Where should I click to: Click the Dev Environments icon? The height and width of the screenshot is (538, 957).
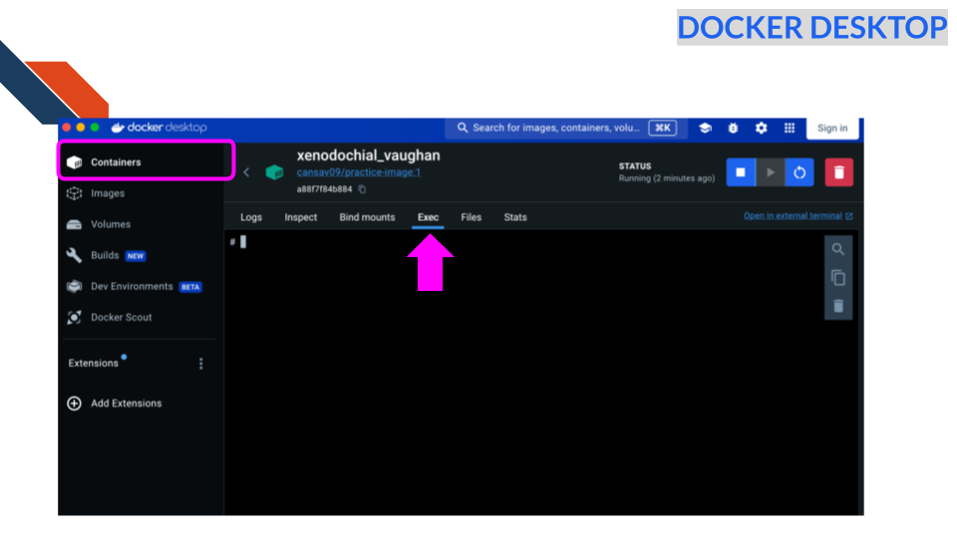[75, 286]
